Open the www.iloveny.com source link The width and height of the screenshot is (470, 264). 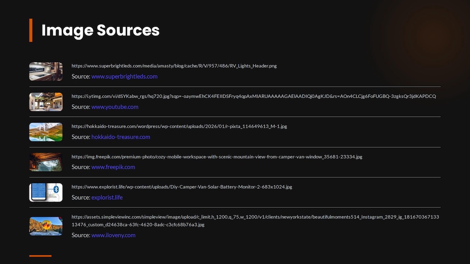tap(113, 235)
